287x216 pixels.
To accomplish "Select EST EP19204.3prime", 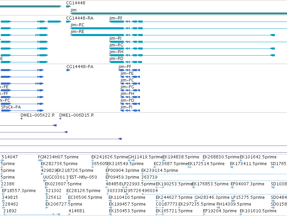I will click(220, 211).
